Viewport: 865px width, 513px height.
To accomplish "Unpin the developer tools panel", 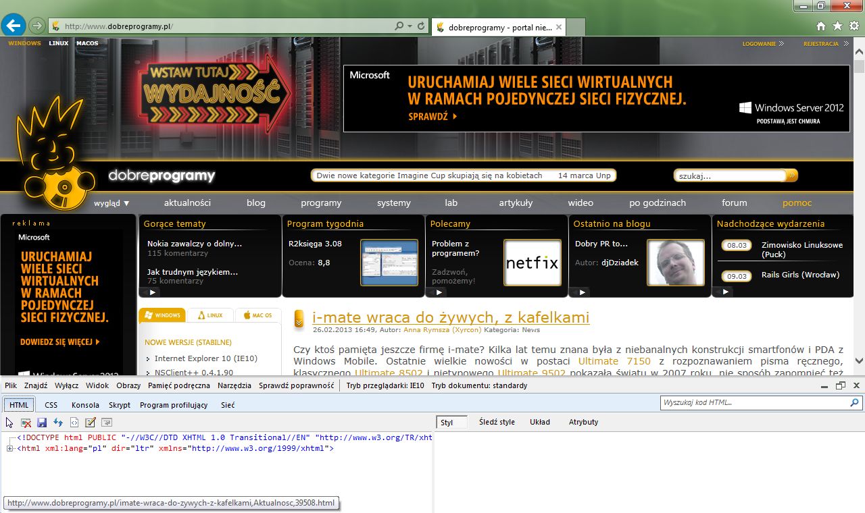I will tap(841, 385).
